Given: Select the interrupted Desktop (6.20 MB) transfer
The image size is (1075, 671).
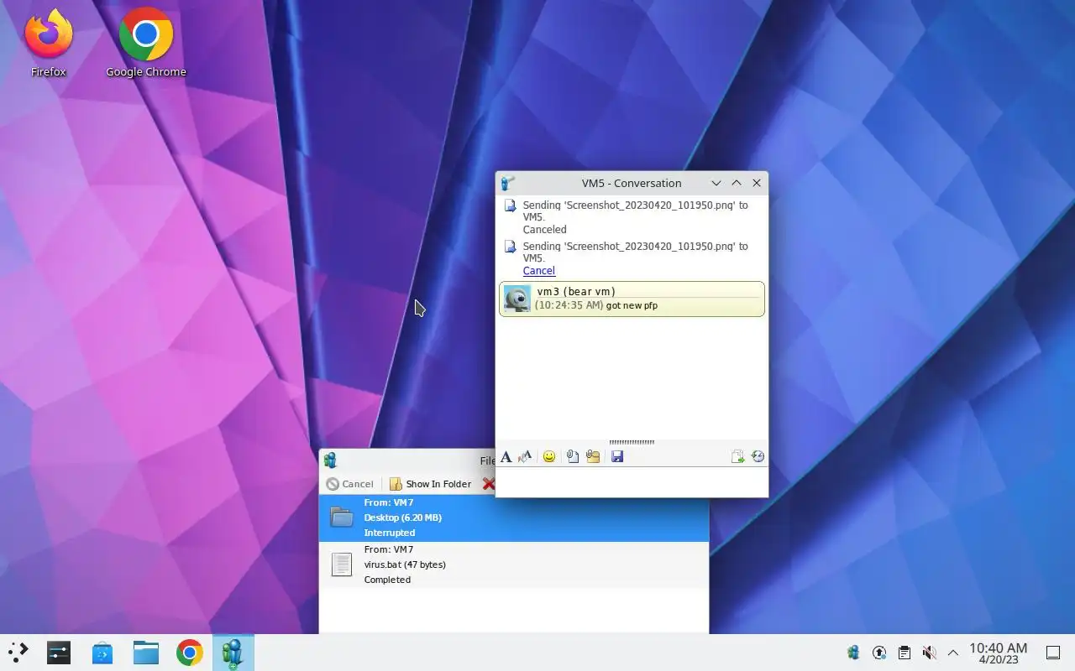Looking at the screenshot, I should 514,518.
